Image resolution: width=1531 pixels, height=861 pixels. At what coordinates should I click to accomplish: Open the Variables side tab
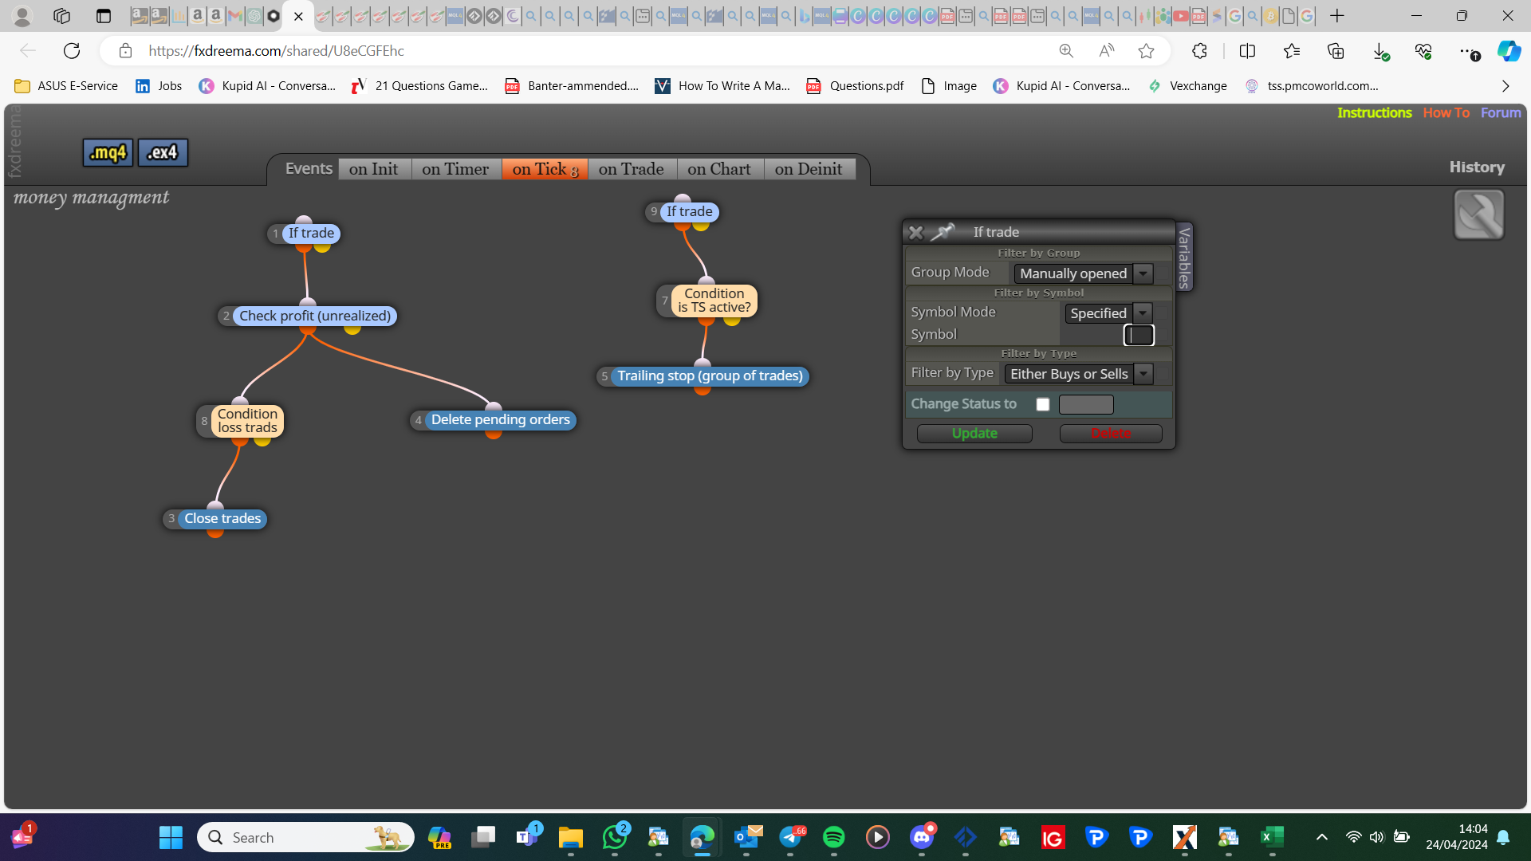pyautogui.click(x=1185, y=257)
